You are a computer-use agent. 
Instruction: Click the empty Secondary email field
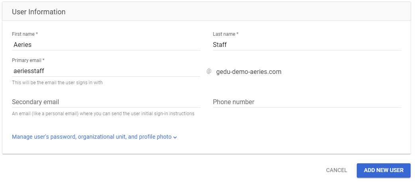tap(106, 102)
